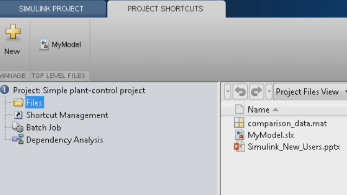Viewport: 347px width, 195px height.
Task: Click the blue project info icon
Action: pyautogui.click(x=5, y=89)
